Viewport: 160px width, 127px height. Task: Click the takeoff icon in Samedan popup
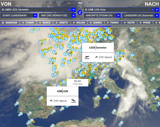click(87, 57)
